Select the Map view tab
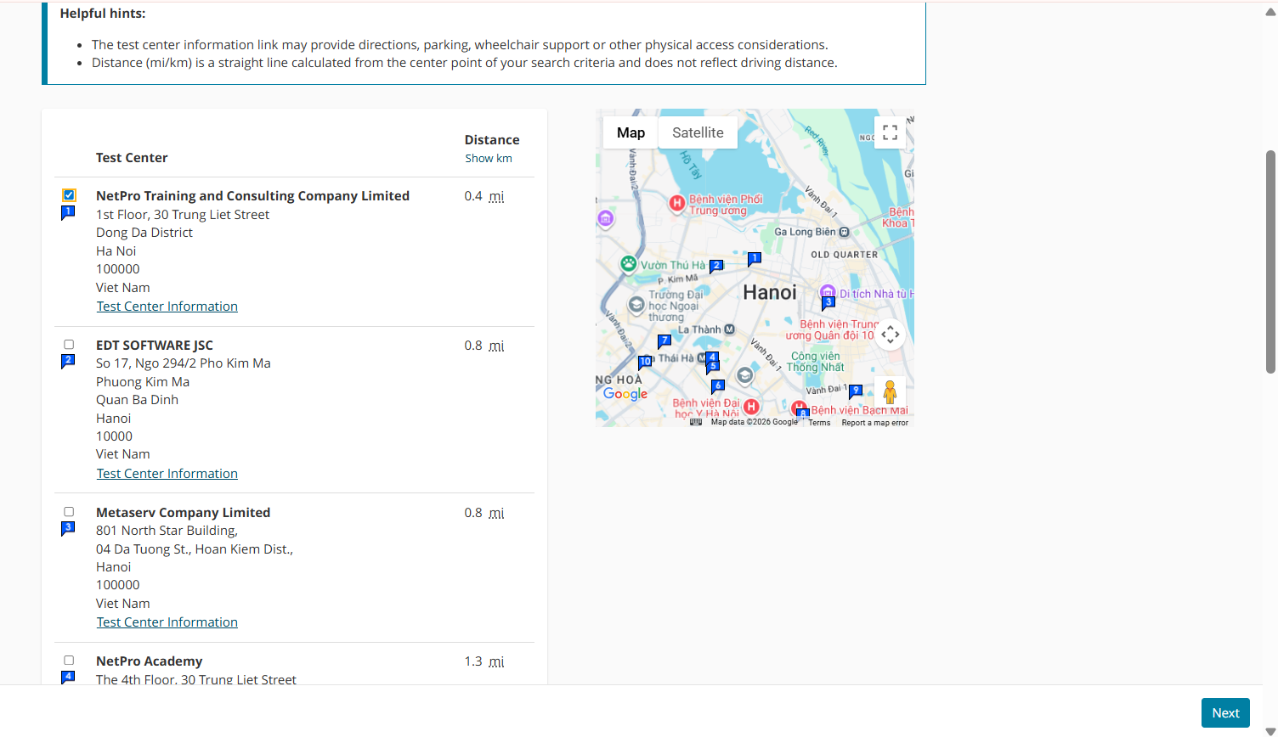The image size is (1278, 737). pyautogui.click(x=631, y=132)
